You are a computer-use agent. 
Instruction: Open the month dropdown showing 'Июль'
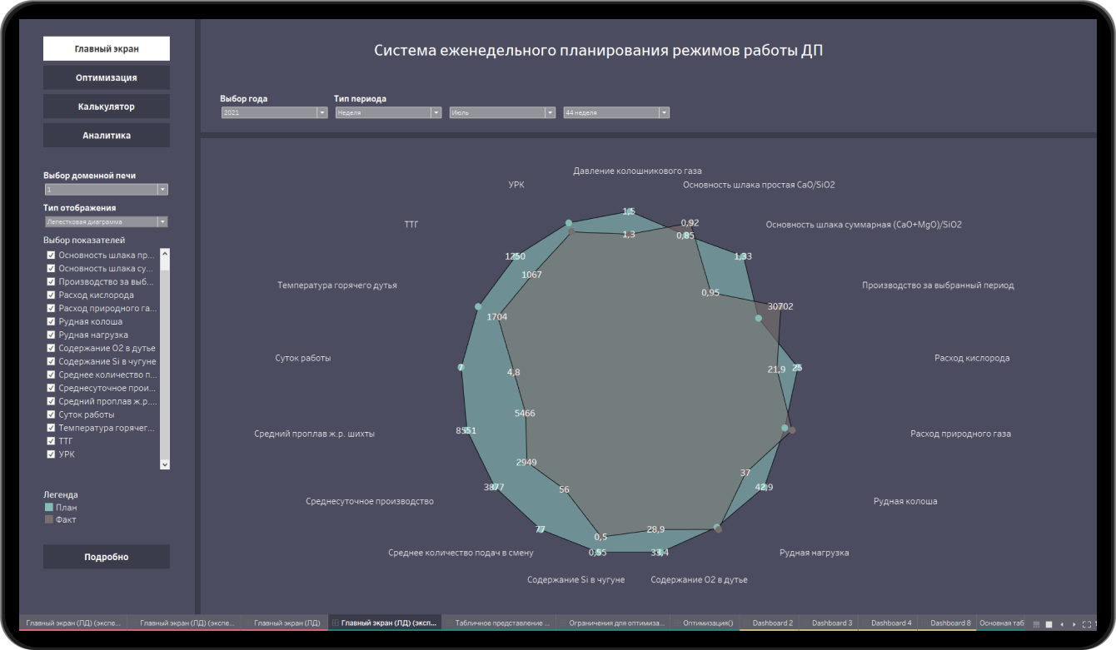pos(502,112)
